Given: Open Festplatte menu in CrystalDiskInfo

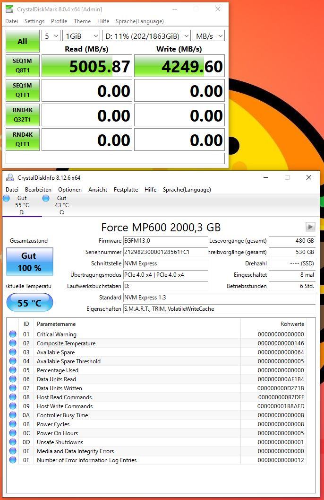Looking at the screenshot, I should coord(126,189).
